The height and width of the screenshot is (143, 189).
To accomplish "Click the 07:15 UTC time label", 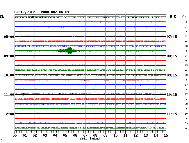I will (172, 36).
